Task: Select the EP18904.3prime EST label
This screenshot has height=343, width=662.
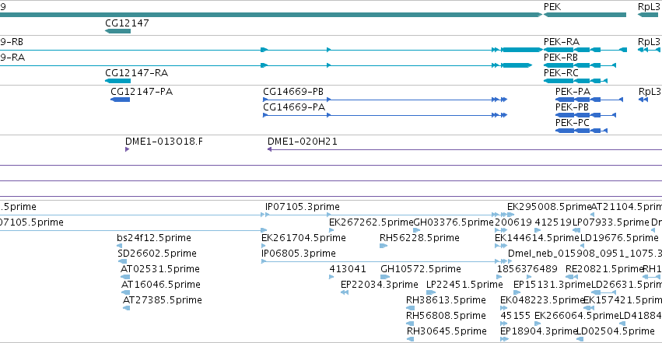Action: (x=539, y=331)
